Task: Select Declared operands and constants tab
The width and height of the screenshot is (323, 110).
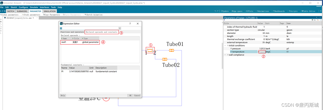Action: [101, 32]
